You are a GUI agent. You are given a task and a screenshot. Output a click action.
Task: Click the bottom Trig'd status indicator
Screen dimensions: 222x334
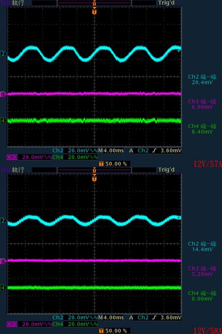(166, 170)
